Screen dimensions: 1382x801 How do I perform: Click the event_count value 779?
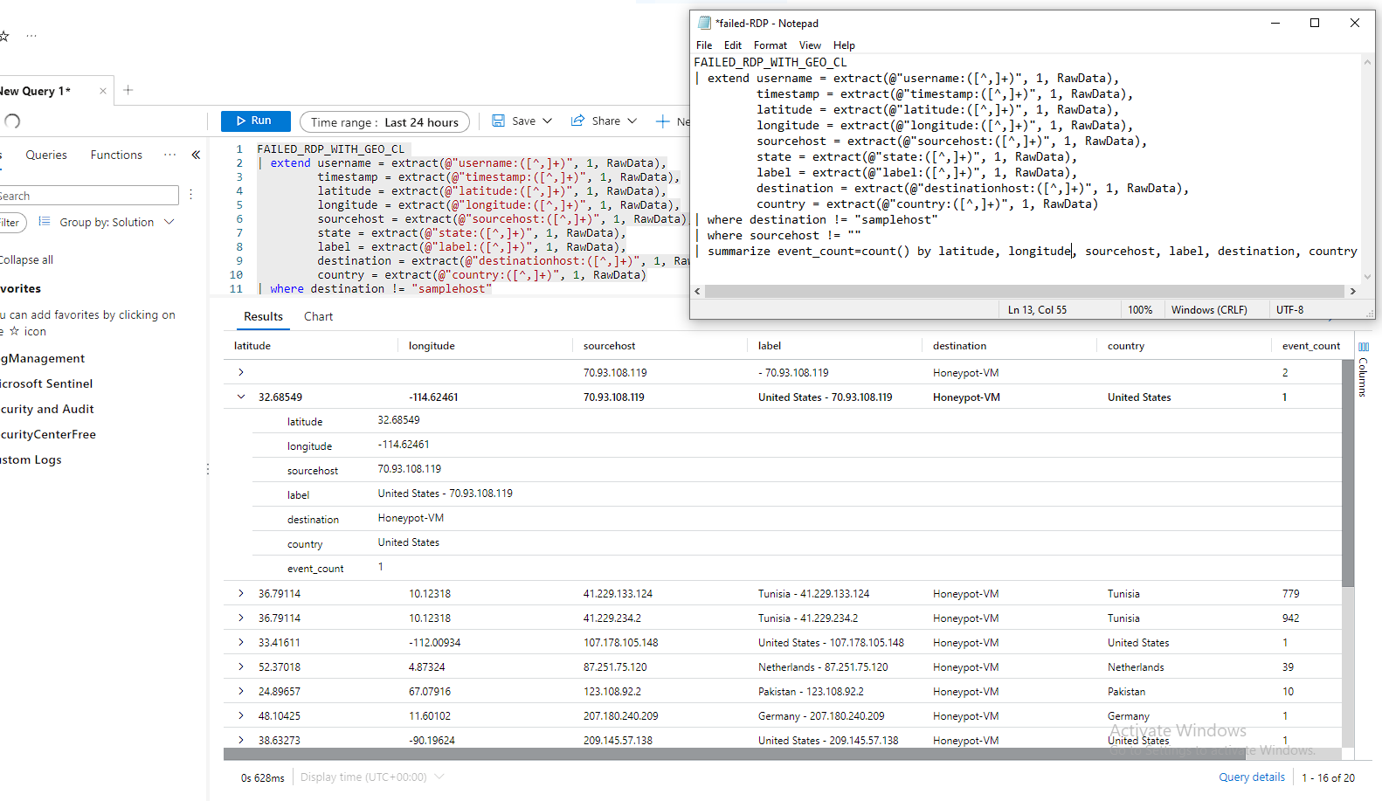pos(1291,593)
